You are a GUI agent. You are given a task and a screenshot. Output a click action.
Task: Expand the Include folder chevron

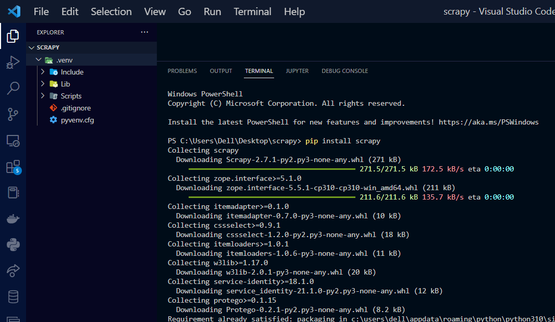coord(43,72)
